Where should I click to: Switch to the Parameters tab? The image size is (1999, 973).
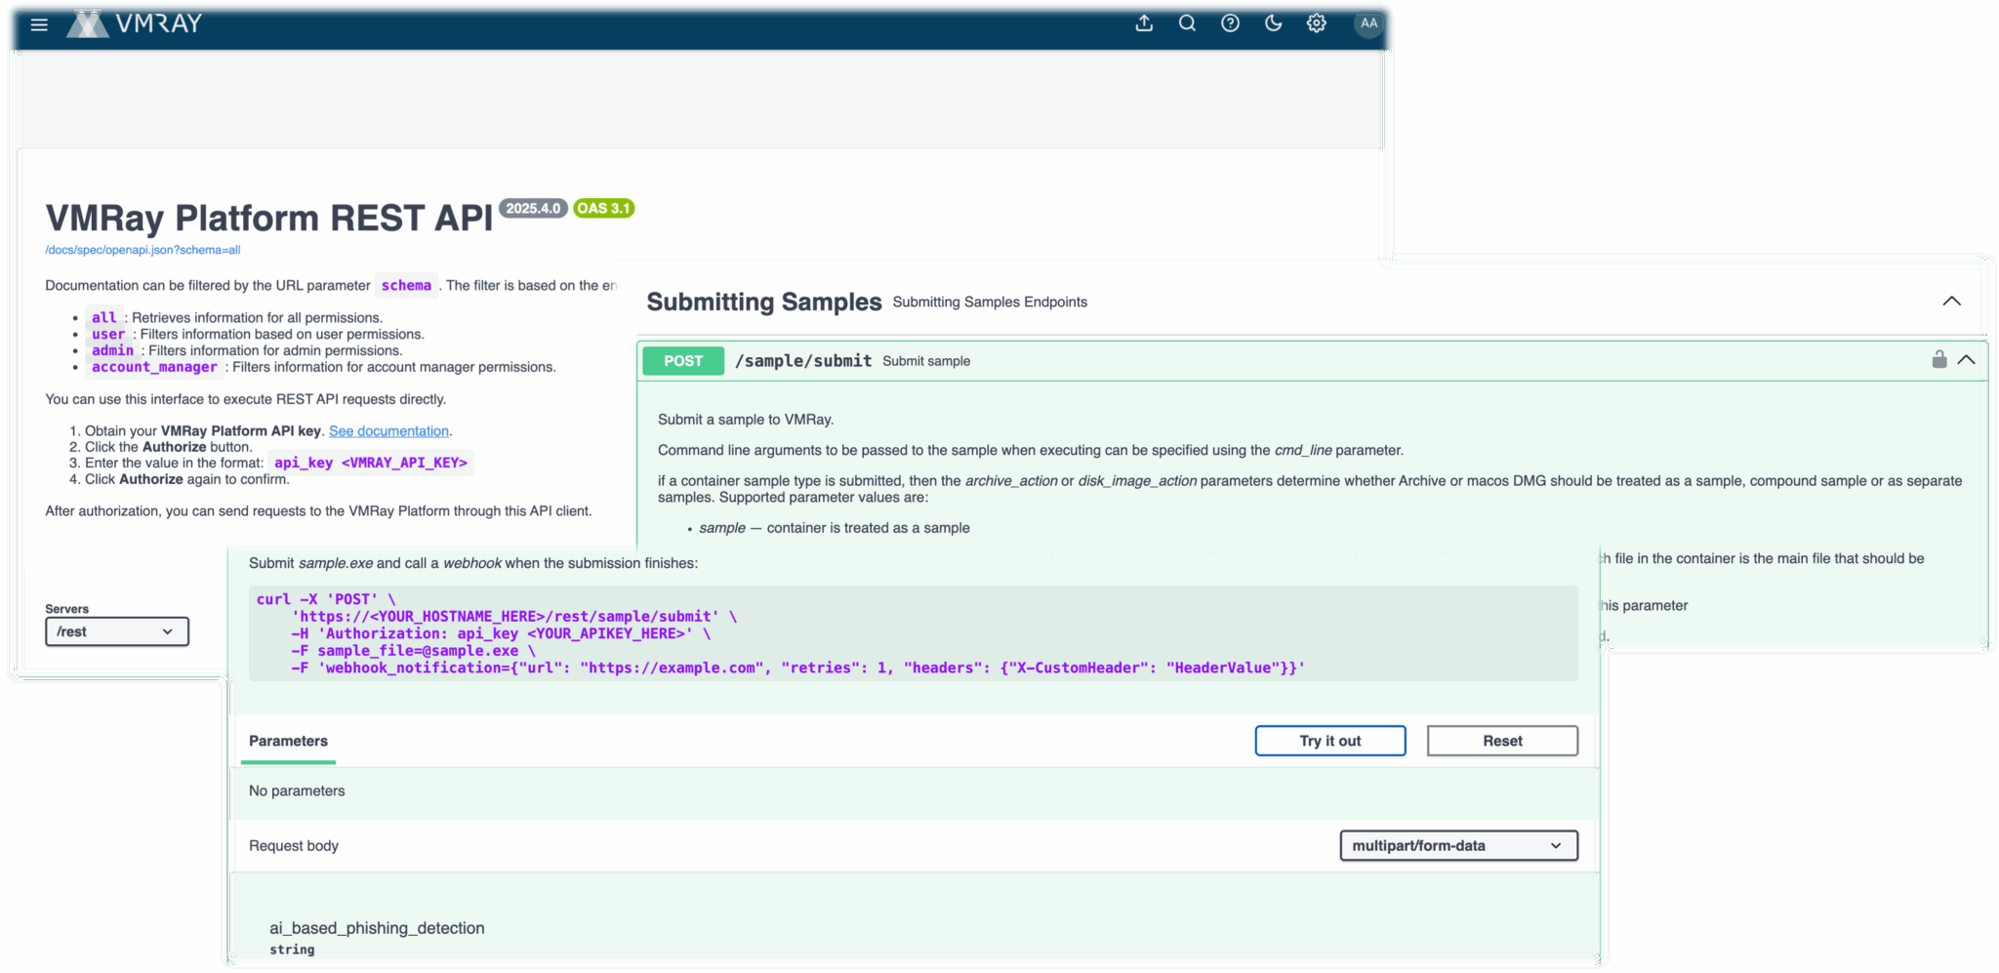click(288, 741)
